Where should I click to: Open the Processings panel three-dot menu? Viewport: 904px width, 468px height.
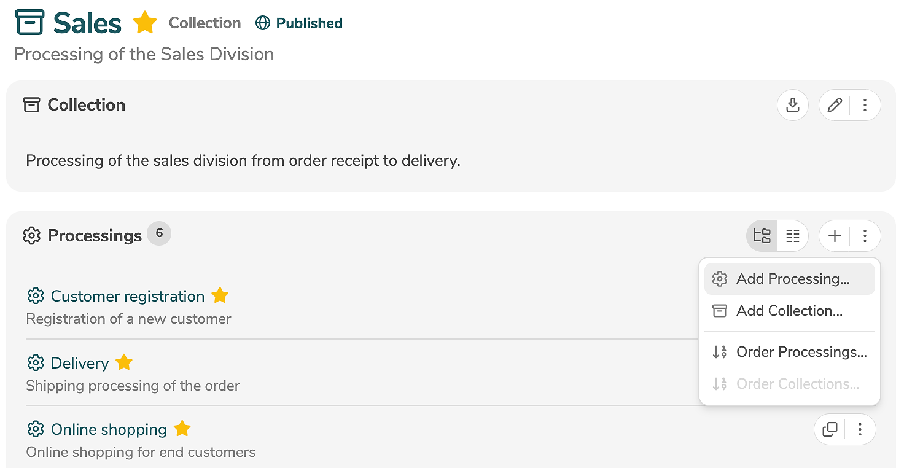(865, 236)
